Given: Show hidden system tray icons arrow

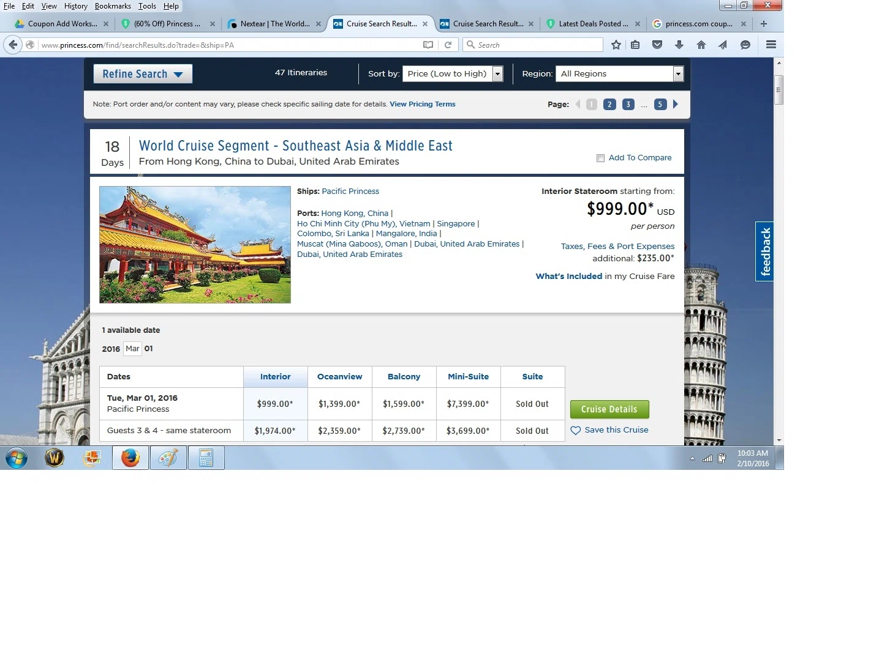Looking at the screenshot, I should [692, 458].
